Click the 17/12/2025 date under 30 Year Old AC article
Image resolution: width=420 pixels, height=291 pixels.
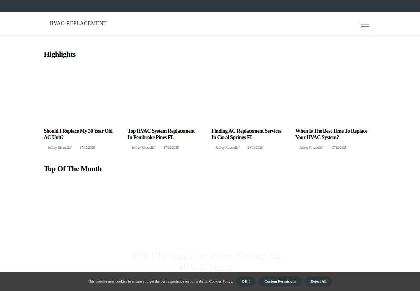tap(87, 148)
